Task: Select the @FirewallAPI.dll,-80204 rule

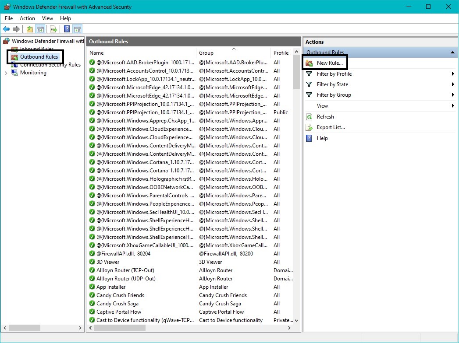Action: 190,254
